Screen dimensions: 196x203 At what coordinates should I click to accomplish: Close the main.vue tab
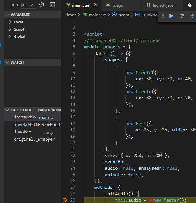click(x=96, y=5)
